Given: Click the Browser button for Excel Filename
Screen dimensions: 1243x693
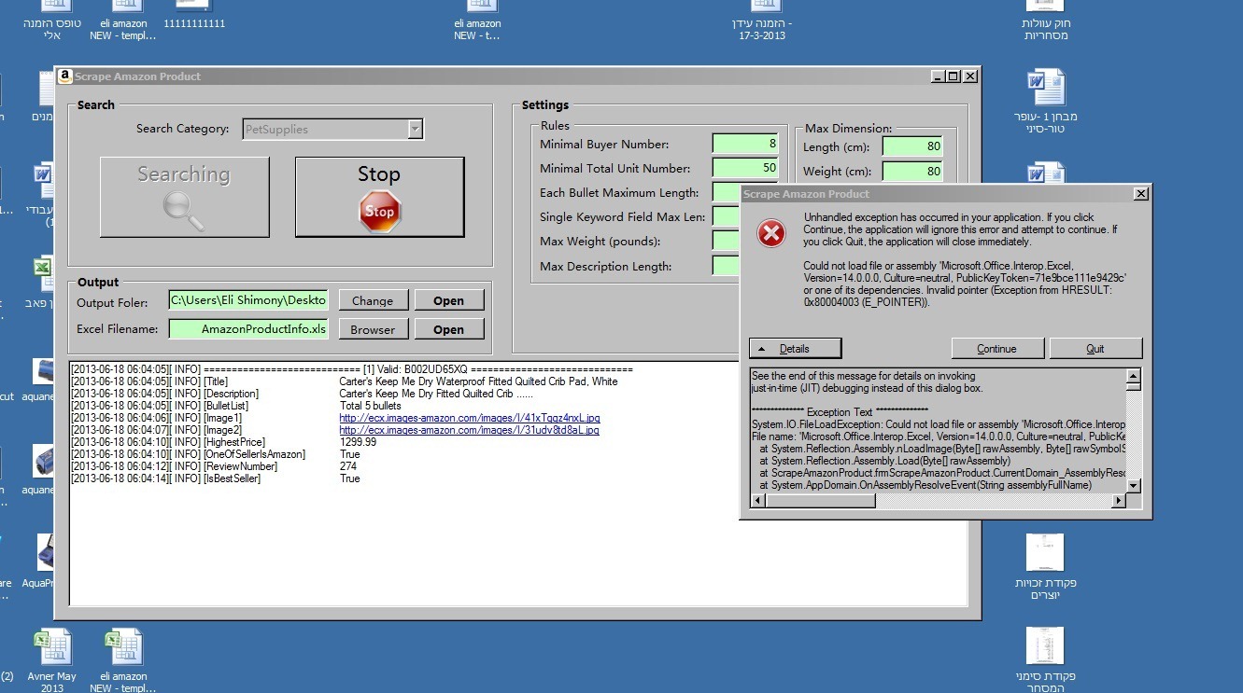Looking at the screenshot, I should tap(373, 329).
